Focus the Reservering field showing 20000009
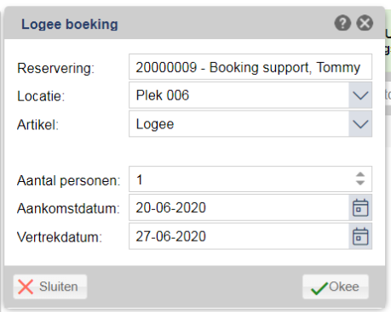This screenshot has height=312, width=391. point(250,67)
